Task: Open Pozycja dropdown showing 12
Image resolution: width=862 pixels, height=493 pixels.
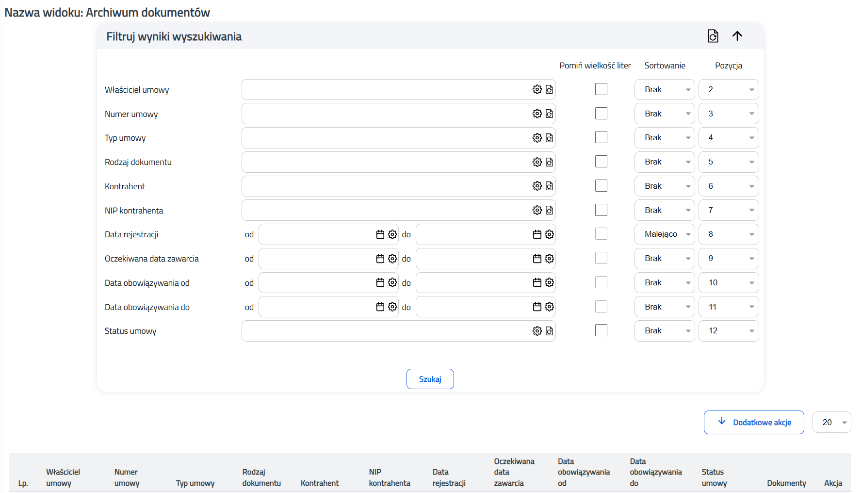Action: [729, 330]
